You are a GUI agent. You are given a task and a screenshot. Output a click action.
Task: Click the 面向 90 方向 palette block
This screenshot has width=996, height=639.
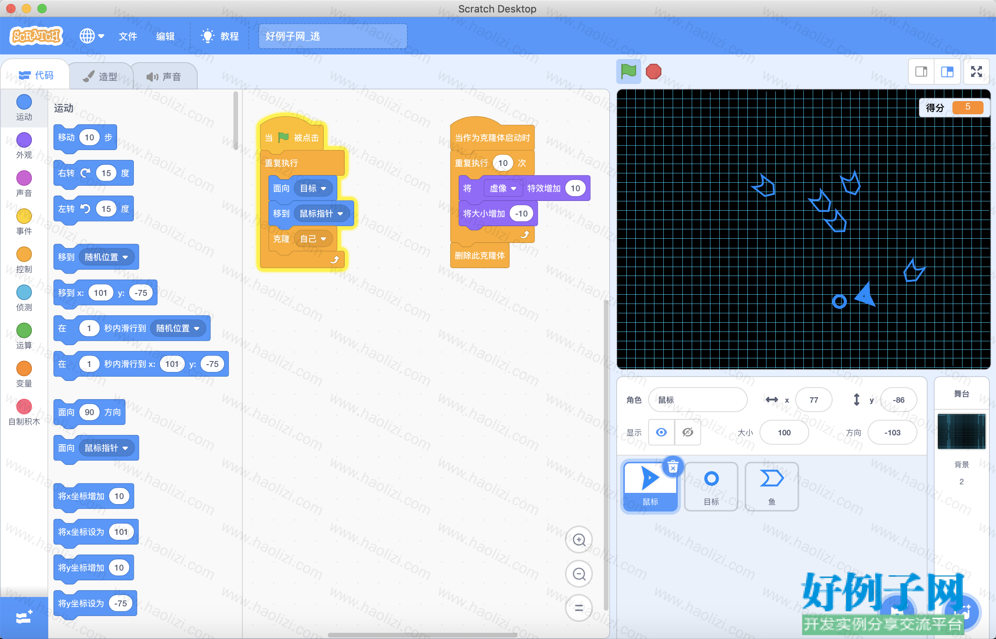[x=89, y=412]
